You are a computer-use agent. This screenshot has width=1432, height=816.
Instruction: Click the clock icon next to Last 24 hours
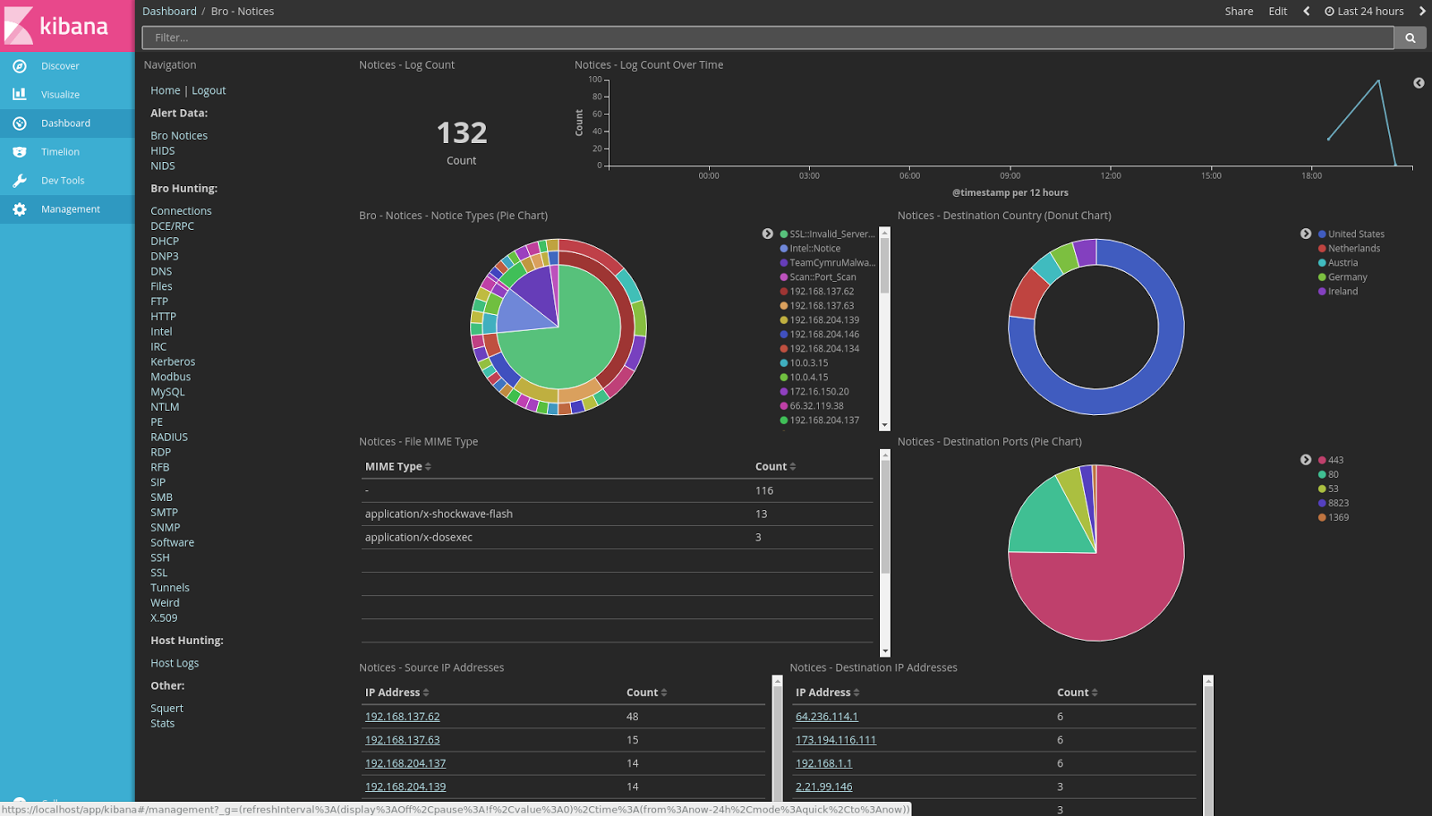tap(1327, 11)
